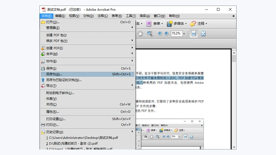The image size is (276, 155).
Task: Choose 打开(O)... menu entry
Action: 88,22
